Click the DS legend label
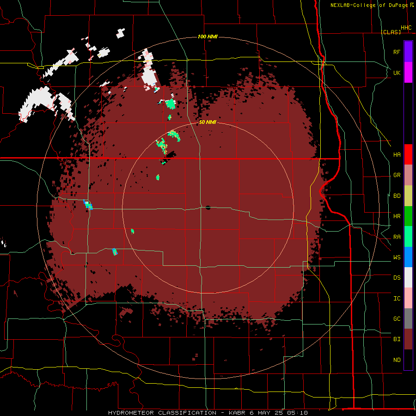The image size is (416, 416). tap(397, 278)
